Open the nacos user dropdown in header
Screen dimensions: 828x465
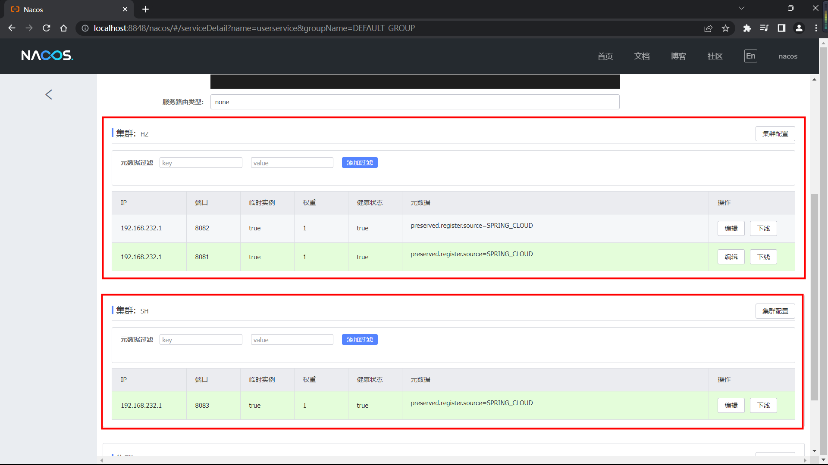click(x=788, y=56)
